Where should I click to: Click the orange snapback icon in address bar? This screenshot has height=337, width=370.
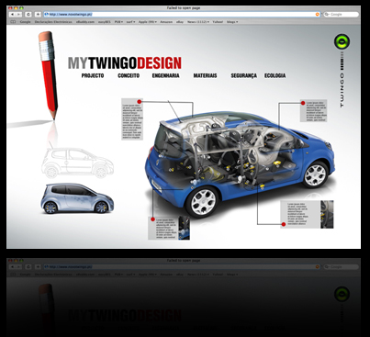click(318, 15)
